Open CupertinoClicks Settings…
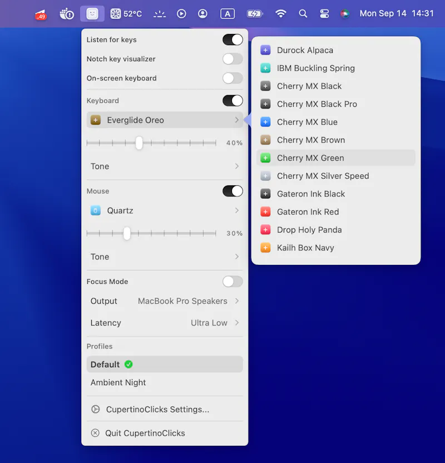This screenshot has width=445, height=463. [x=165, y=409]
